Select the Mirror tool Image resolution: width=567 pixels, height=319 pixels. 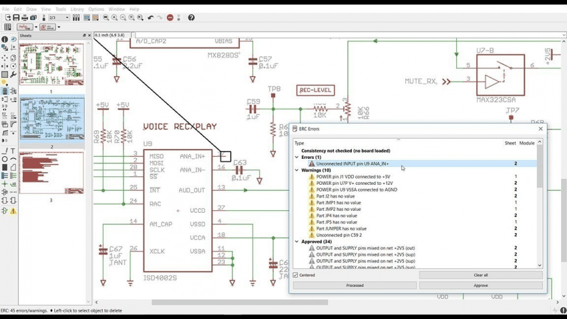pos(5,66)
